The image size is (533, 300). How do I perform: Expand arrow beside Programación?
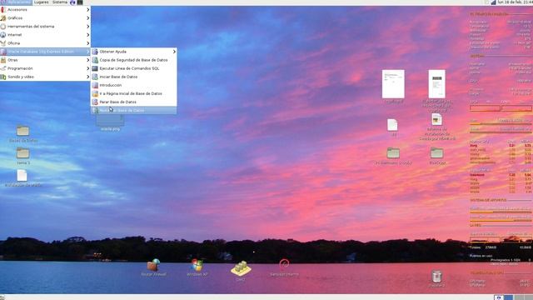(x=87, y=68)
